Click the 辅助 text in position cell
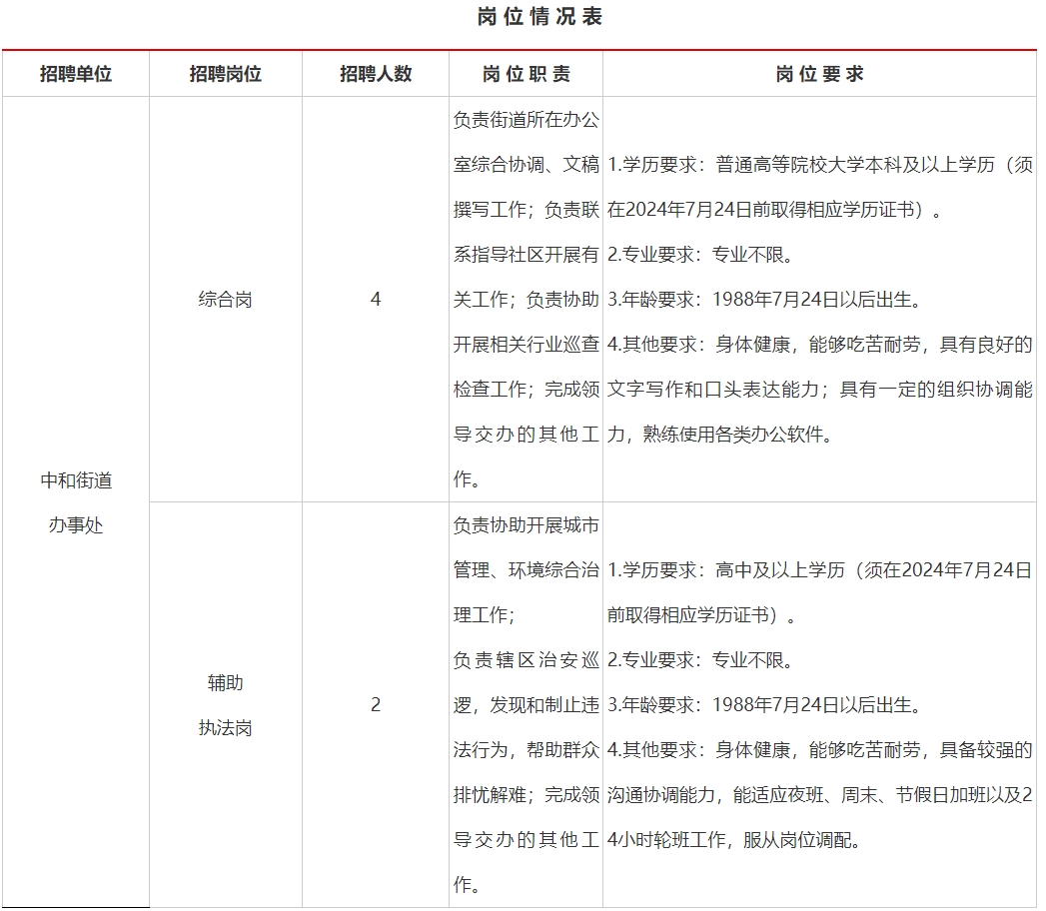1046x911 pixels. [x=226, y=683]
